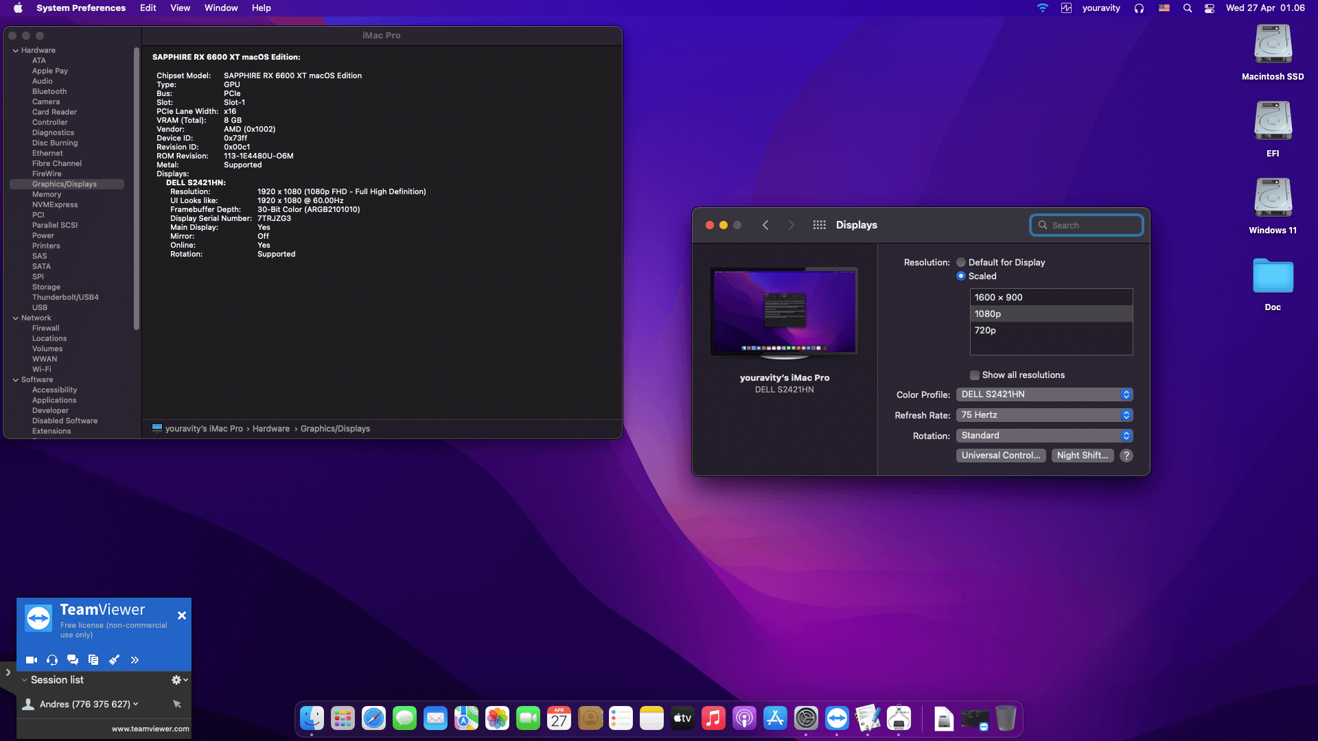The height and width of the screenshot is (741, 1318).
Task: Open Calendar from the Dock
Action: point(559,718)
